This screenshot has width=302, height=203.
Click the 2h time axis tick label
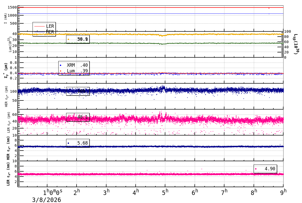pos(77,192)
